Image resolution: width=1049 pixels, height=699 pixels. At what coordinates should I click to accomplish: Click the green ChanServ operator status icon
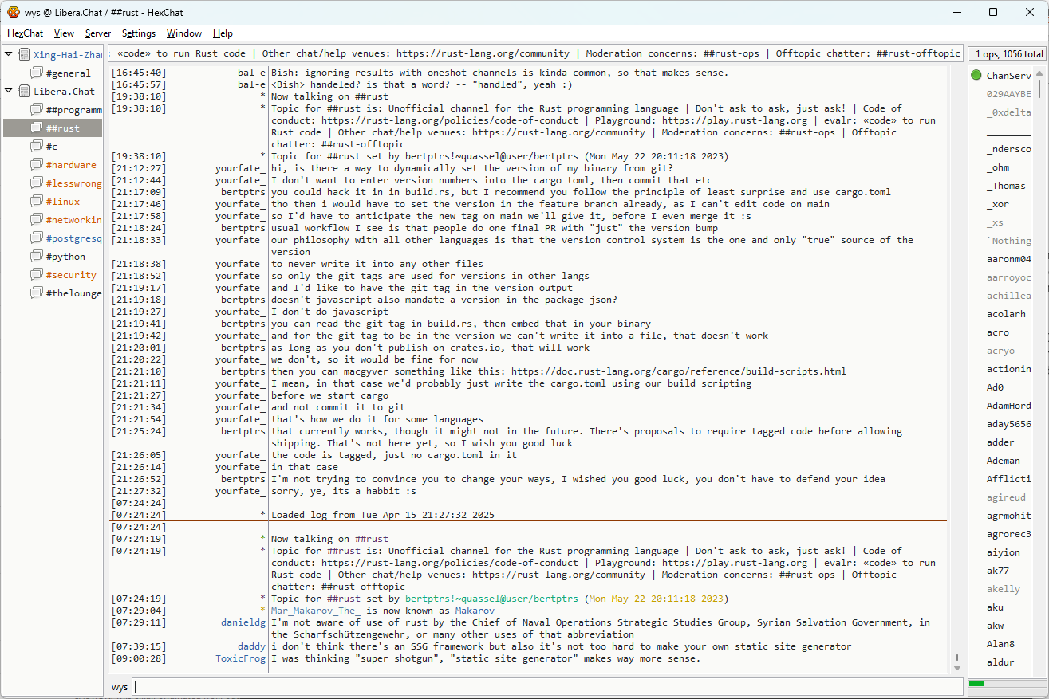(x=976, y=75)
